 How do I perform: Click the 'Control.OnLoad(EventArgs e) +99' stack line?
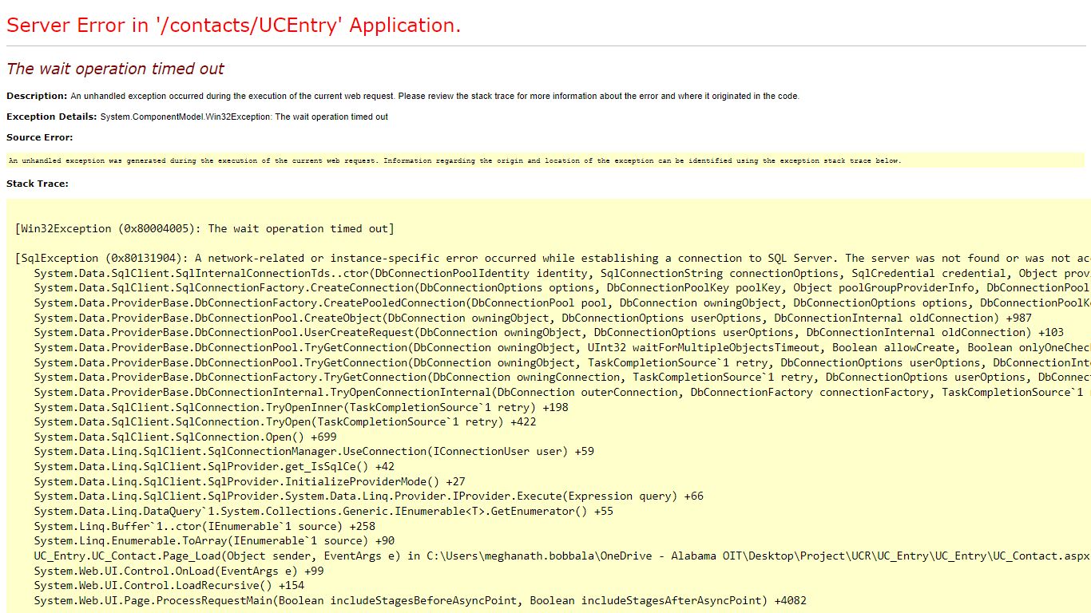tap(179, 571)
